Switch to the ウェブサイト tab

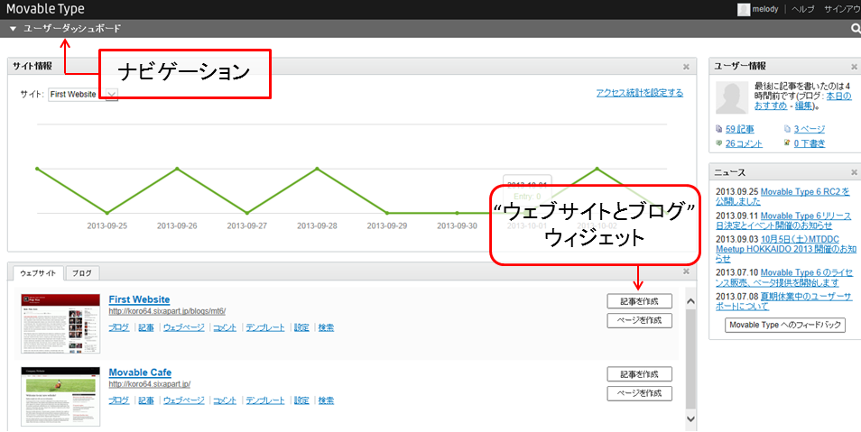click(39, 272)
